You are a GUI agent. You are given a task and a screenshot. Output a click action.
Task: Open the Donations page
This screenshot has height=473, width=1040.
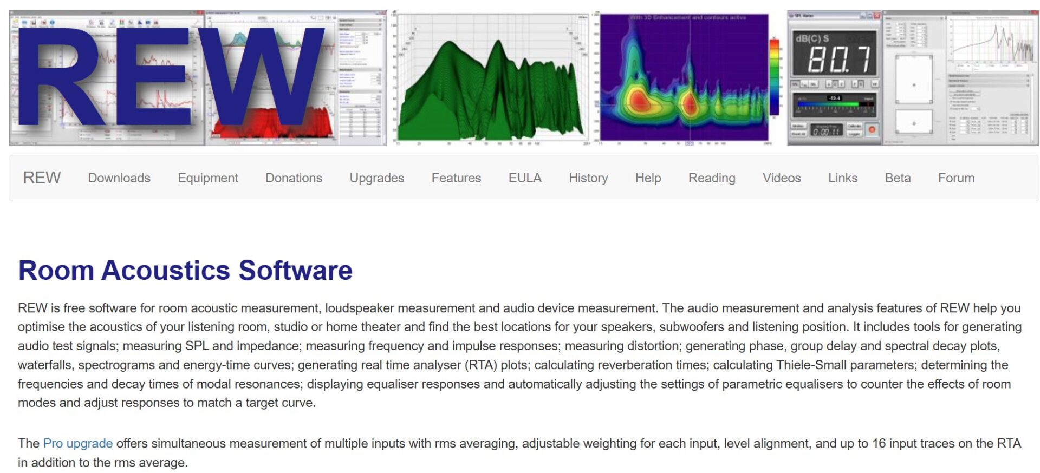click(294, 178)
